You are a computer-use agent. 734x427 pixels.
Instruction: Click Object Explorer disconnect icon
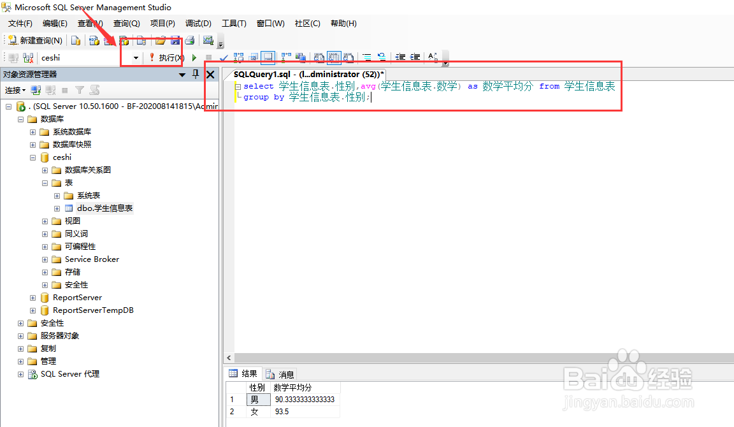point(50,90)
